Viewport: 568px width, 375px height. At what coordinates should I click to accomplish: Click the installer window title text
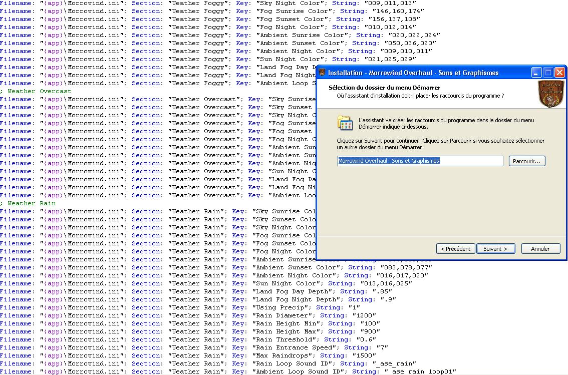[x=413, y=73]
